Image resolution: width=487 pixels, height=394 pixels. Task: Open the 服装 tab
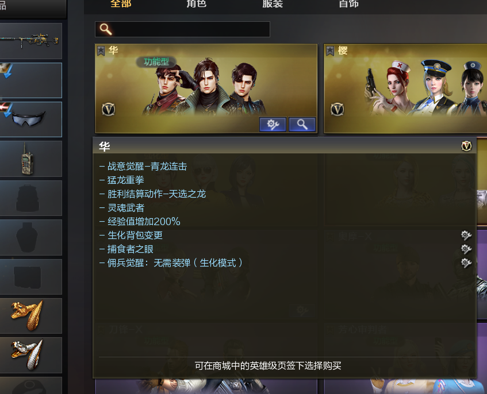(273, 3)
